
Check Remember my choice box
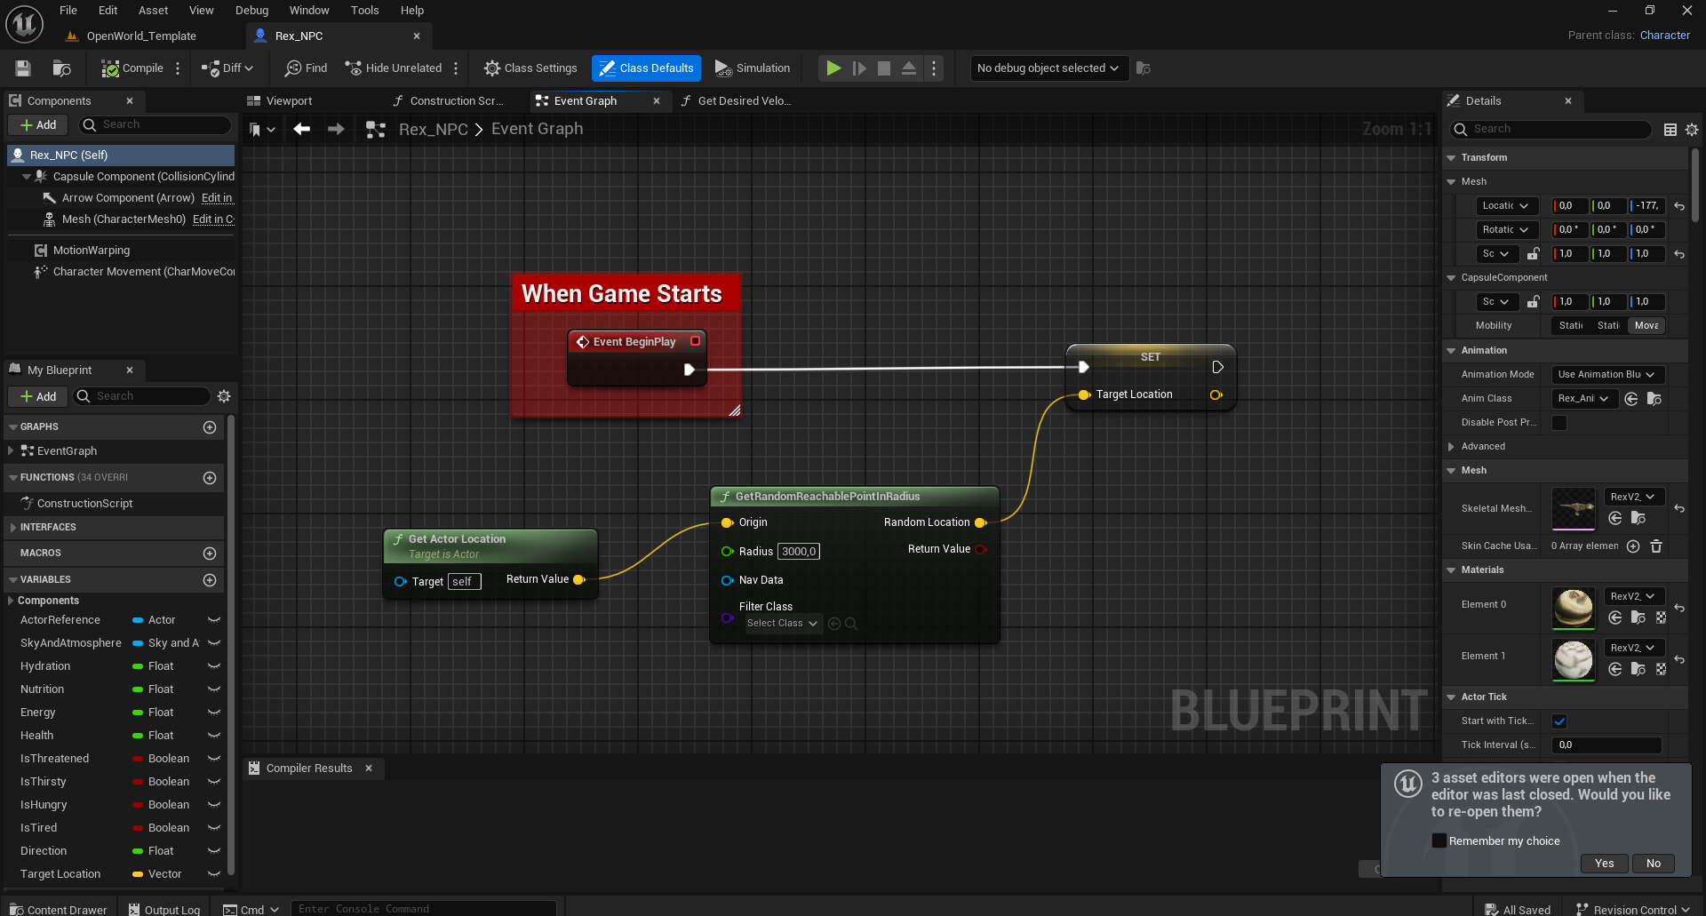click(1439, 840)
